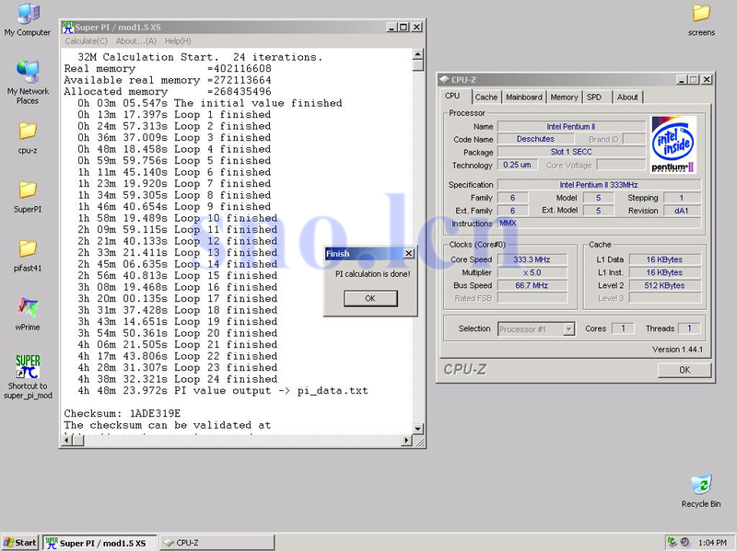Click the pi_data.txt output line
The height and width of the screenshot is (552, 737).
click(223, 390)
